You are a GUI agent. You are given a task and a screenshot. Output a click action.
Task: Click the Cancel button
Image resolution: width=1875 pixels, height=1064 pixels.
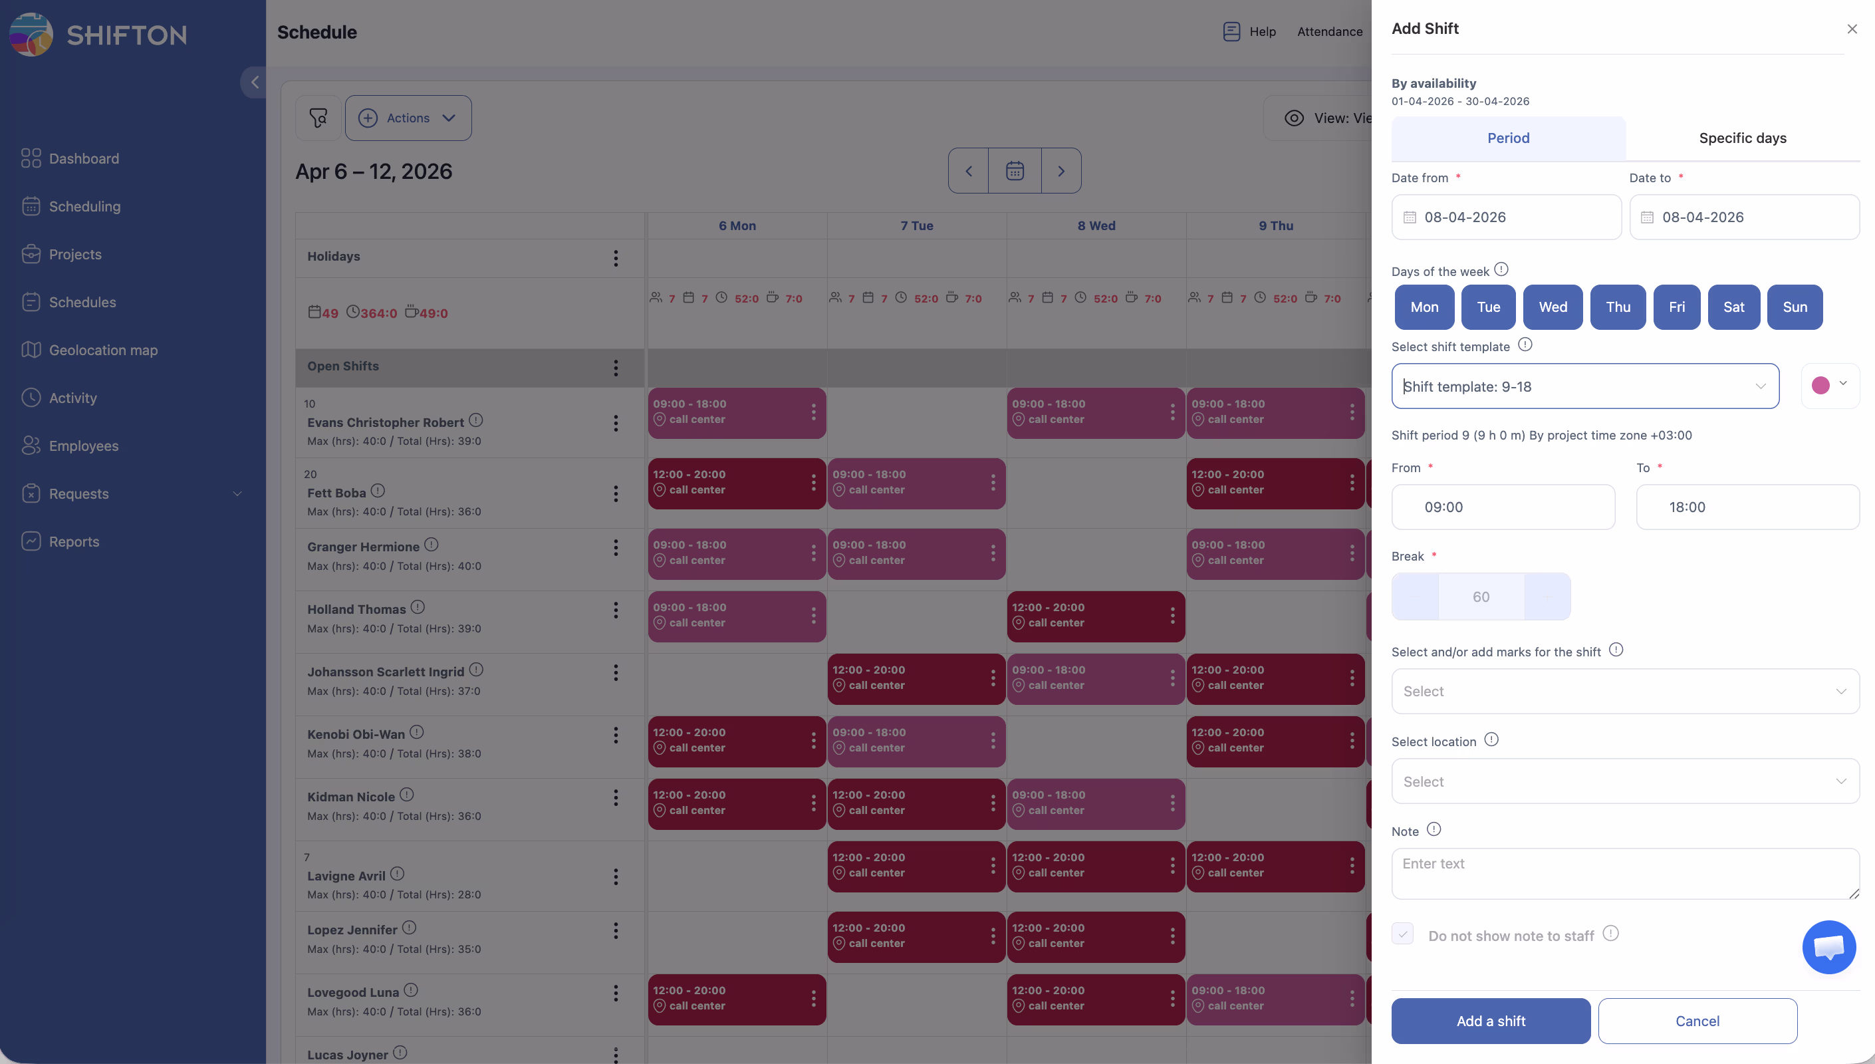point(1697,1021)
